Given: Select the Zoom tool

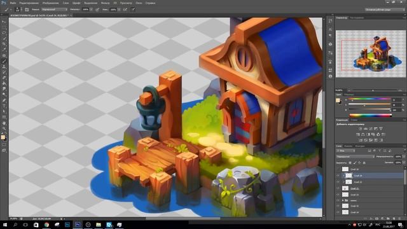Looking at the screenshot, I should (x=4, y=128).
